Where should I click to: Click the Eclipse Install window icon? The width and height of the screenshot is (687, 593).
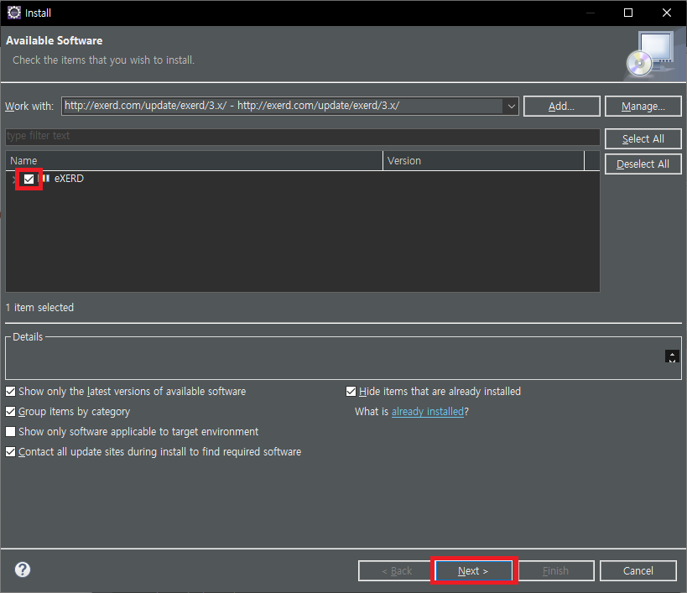coord(14,13)
